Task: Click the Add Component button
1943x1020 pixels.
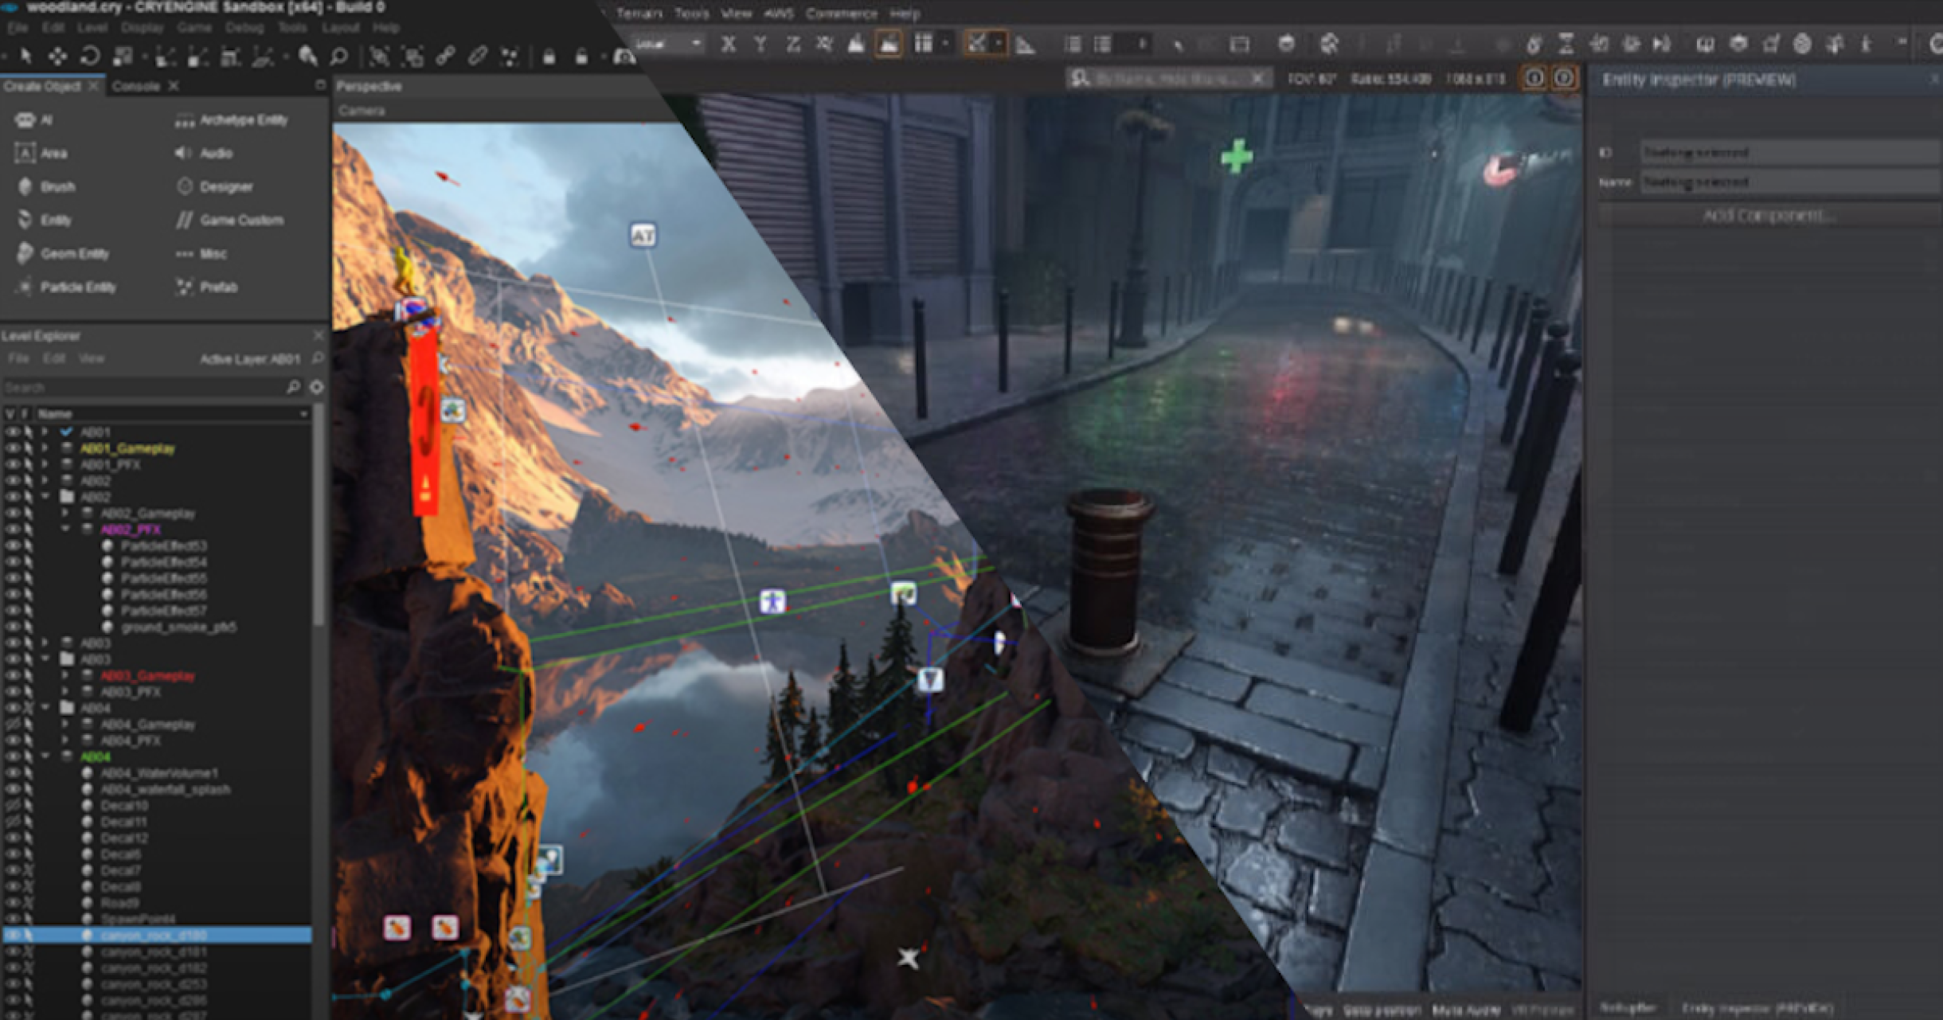Action: [1768, 216]
